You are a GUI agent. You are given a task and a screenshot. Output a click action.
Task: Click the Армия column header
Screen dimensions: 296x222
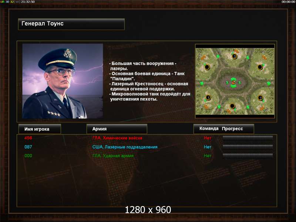pyautogui.click(x=117, y=129)
